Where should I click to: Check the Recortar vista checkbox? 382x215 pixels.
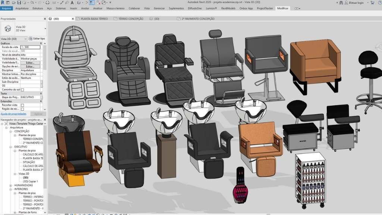tap(22, 105)
